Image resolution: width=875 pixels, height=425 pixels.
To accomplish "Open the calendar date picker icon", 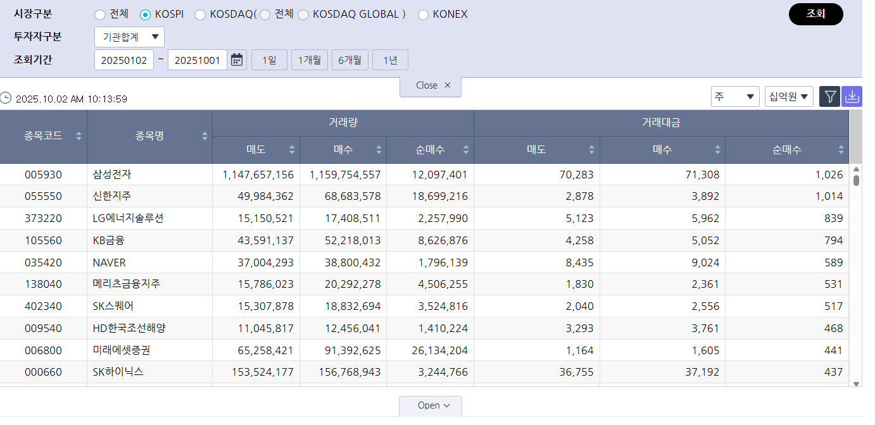I will pyautogui.click(x=237, y=60).
